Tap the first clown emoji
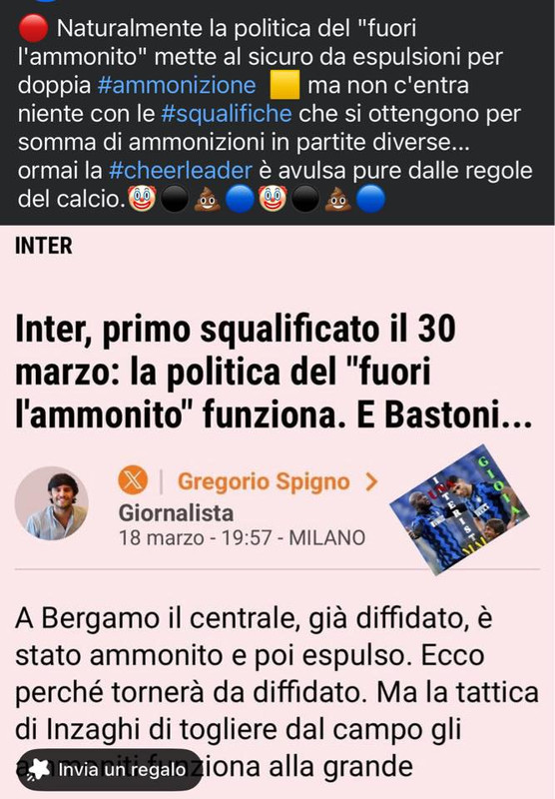Viewport: 555px width, 799px height. click(141, 199)
